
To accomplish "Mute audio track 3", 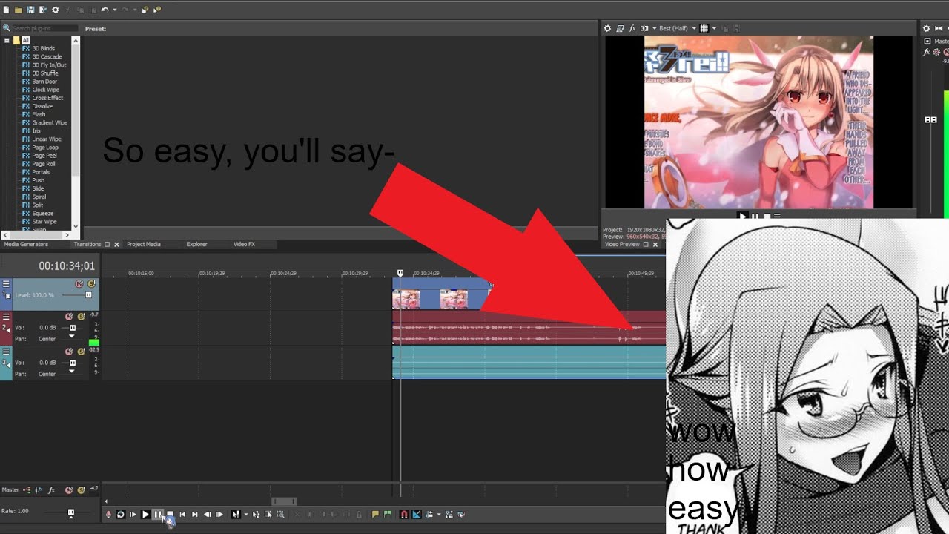I will [x=69, y=352].
